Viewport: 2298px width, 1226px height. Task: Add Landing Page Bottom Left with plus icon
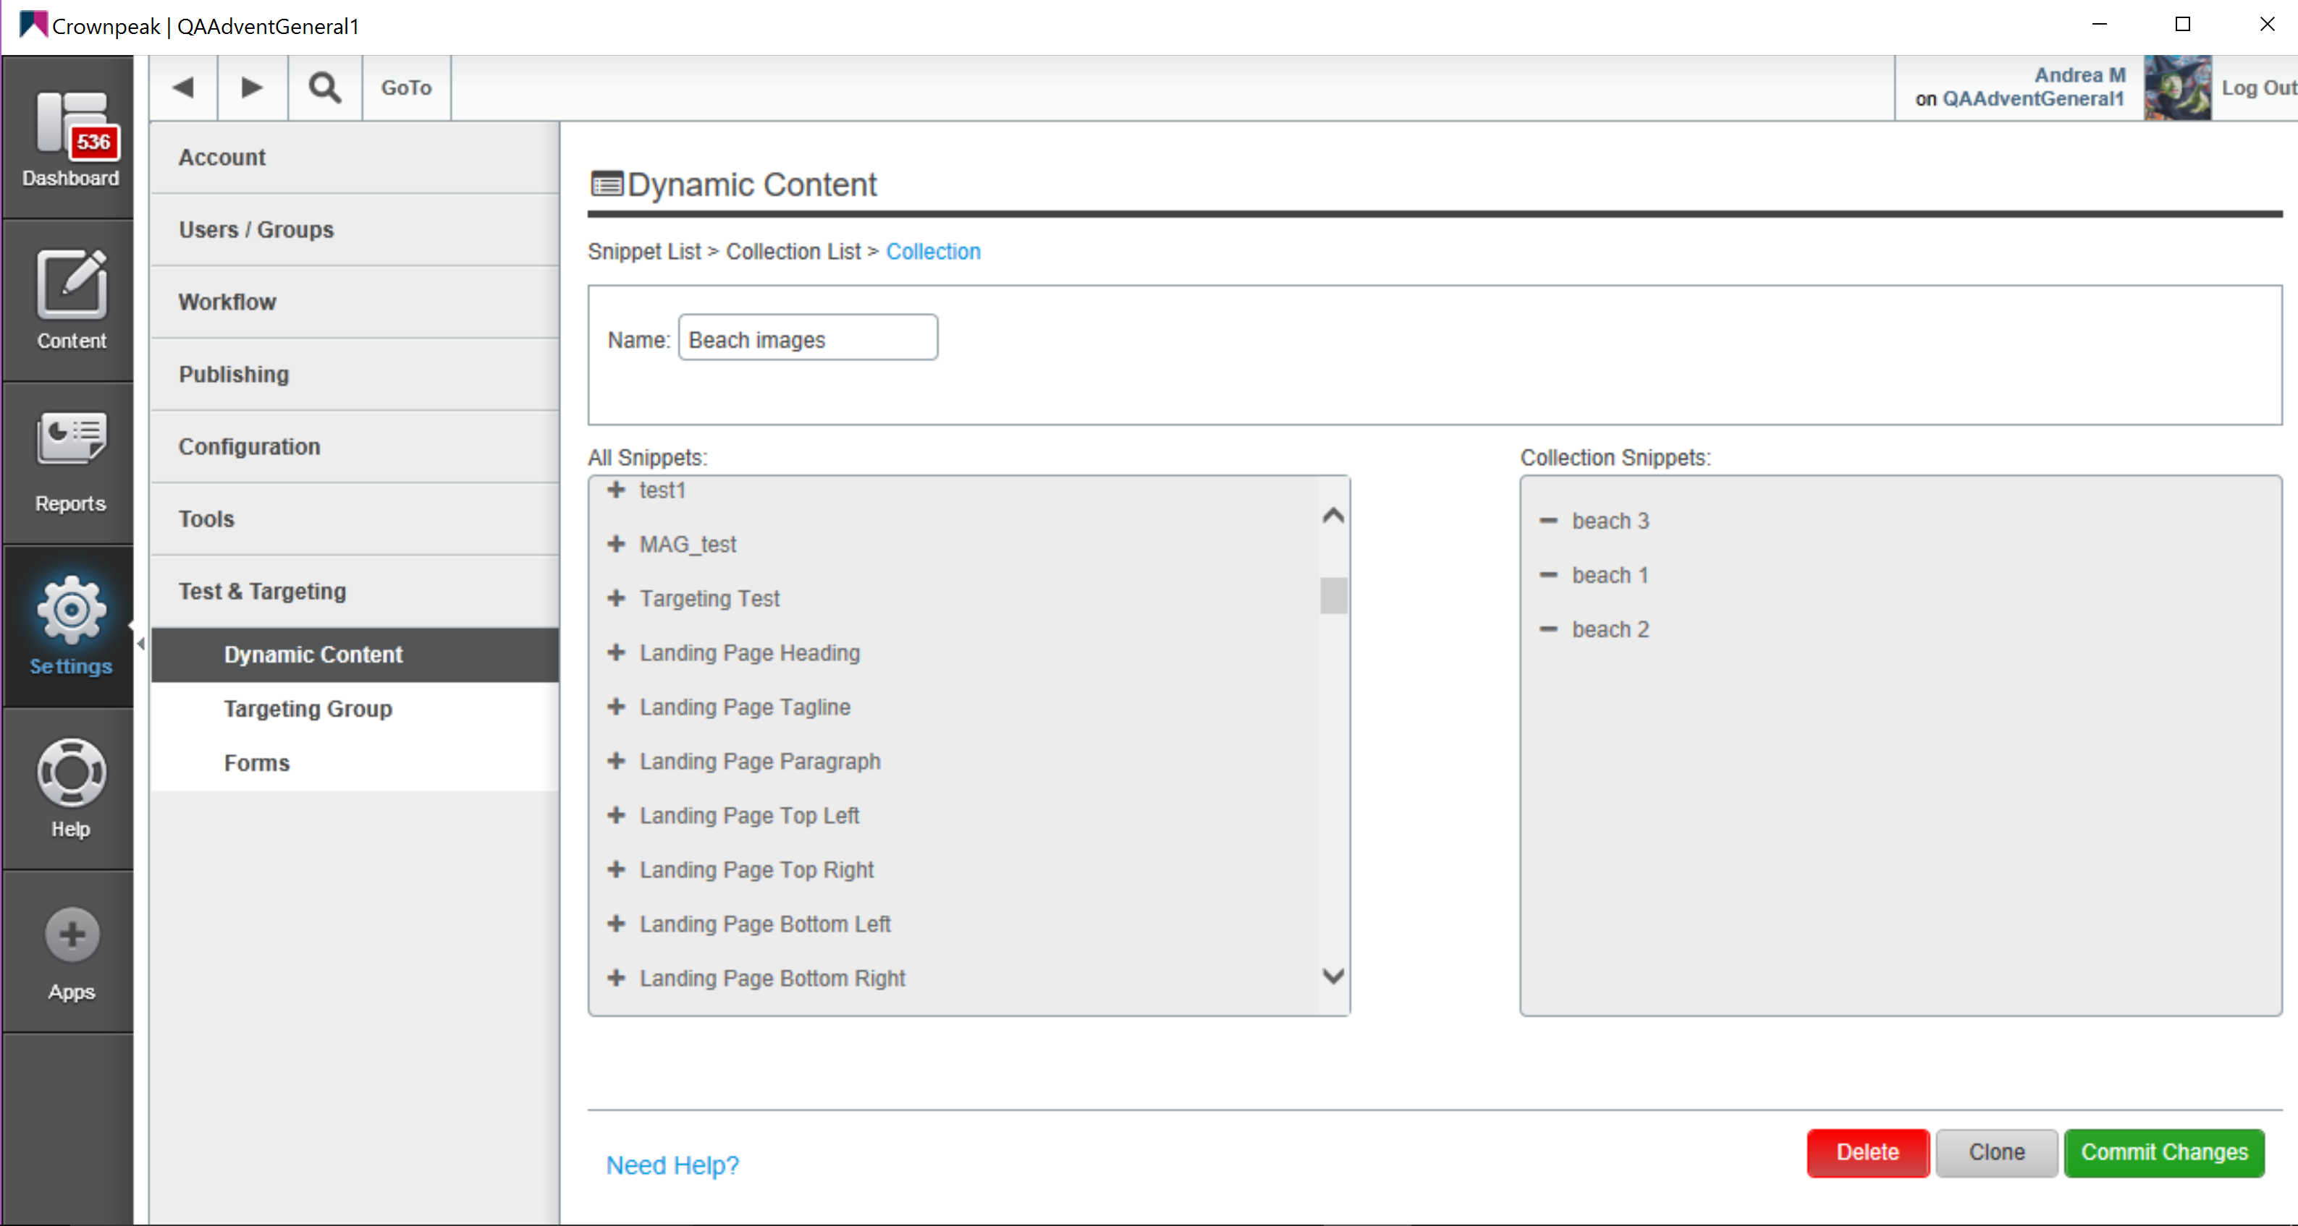click(615, 924)
